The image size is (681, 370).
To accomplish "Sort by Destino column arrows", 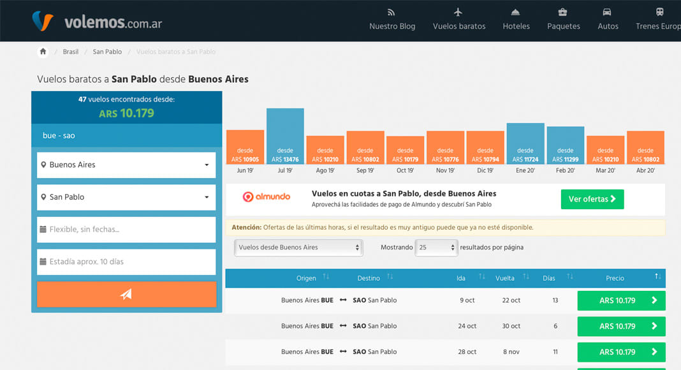I will click(x=390, y=277).
